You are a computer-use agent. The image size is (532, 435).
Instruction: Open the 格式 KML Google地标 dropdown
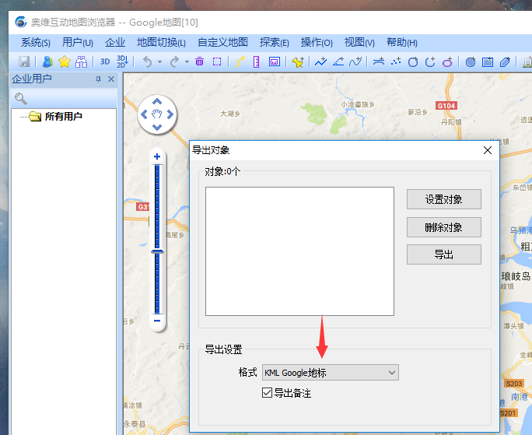click(330, 373)
